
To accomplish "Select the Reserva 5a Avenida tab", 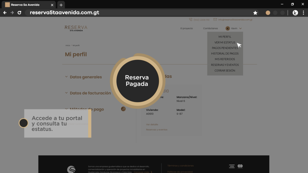I will (x=29, y=5).
